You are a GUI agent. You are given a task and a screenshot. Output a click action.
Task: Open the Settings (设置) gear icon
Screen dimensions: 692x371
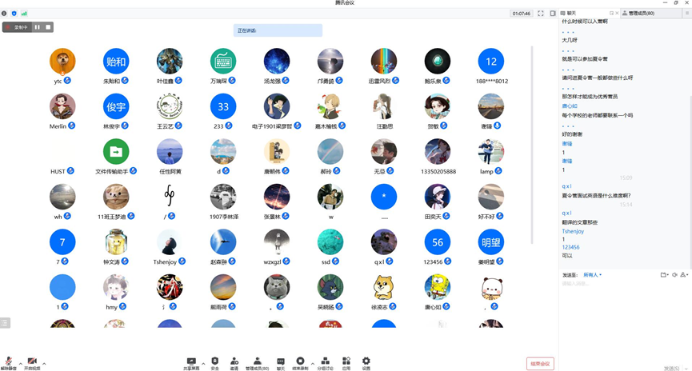(x=366, y=362)
